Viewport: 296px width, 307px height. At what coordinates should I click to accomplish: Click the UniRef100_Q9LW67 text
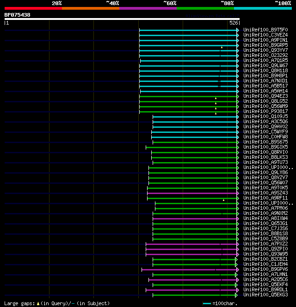click(265, 65)
